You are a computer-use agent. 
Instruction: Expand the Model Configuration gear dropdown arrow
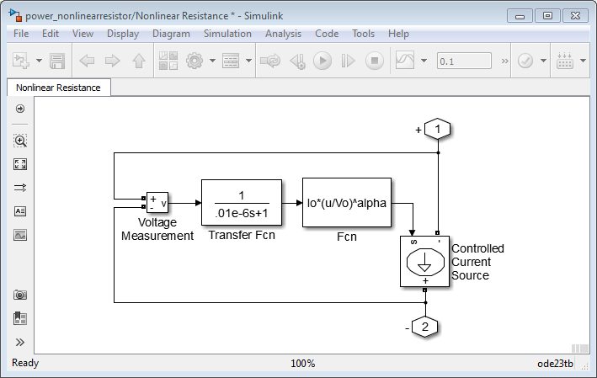(x=212, y=61)
